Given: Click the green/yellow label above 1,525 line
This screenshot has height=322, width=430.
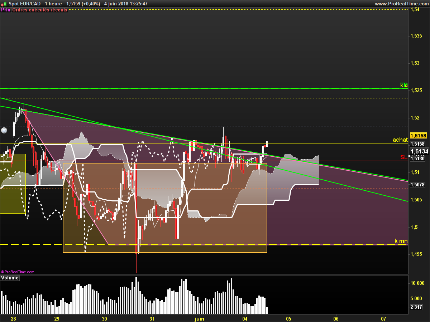Looking at the screenshot, I should (404, 85).
